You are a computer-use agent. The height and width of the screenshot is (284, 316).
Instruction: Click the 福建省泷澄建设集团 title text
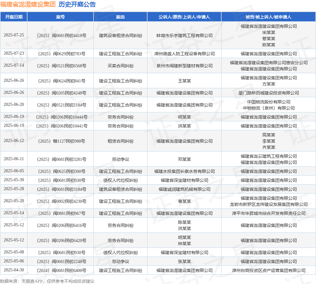click(28, 4)
